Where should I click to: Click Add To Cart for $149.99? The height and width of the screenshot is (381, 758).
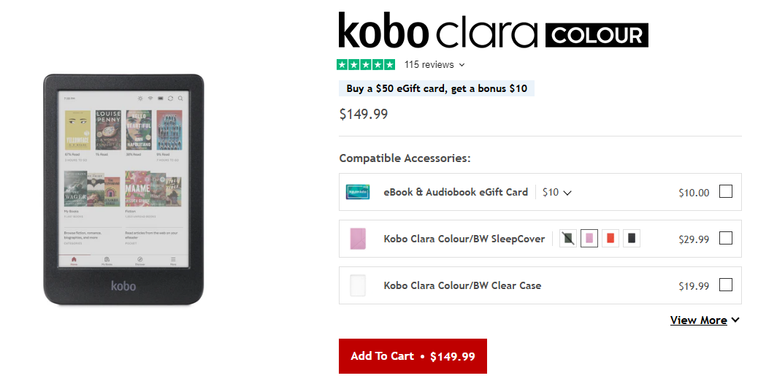click(413, 356)
